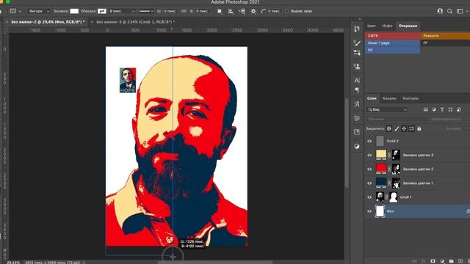The width and height of the screenshot is (470, 264).
Task: Toggle lock image pixels brush icon
Action: 397,129
